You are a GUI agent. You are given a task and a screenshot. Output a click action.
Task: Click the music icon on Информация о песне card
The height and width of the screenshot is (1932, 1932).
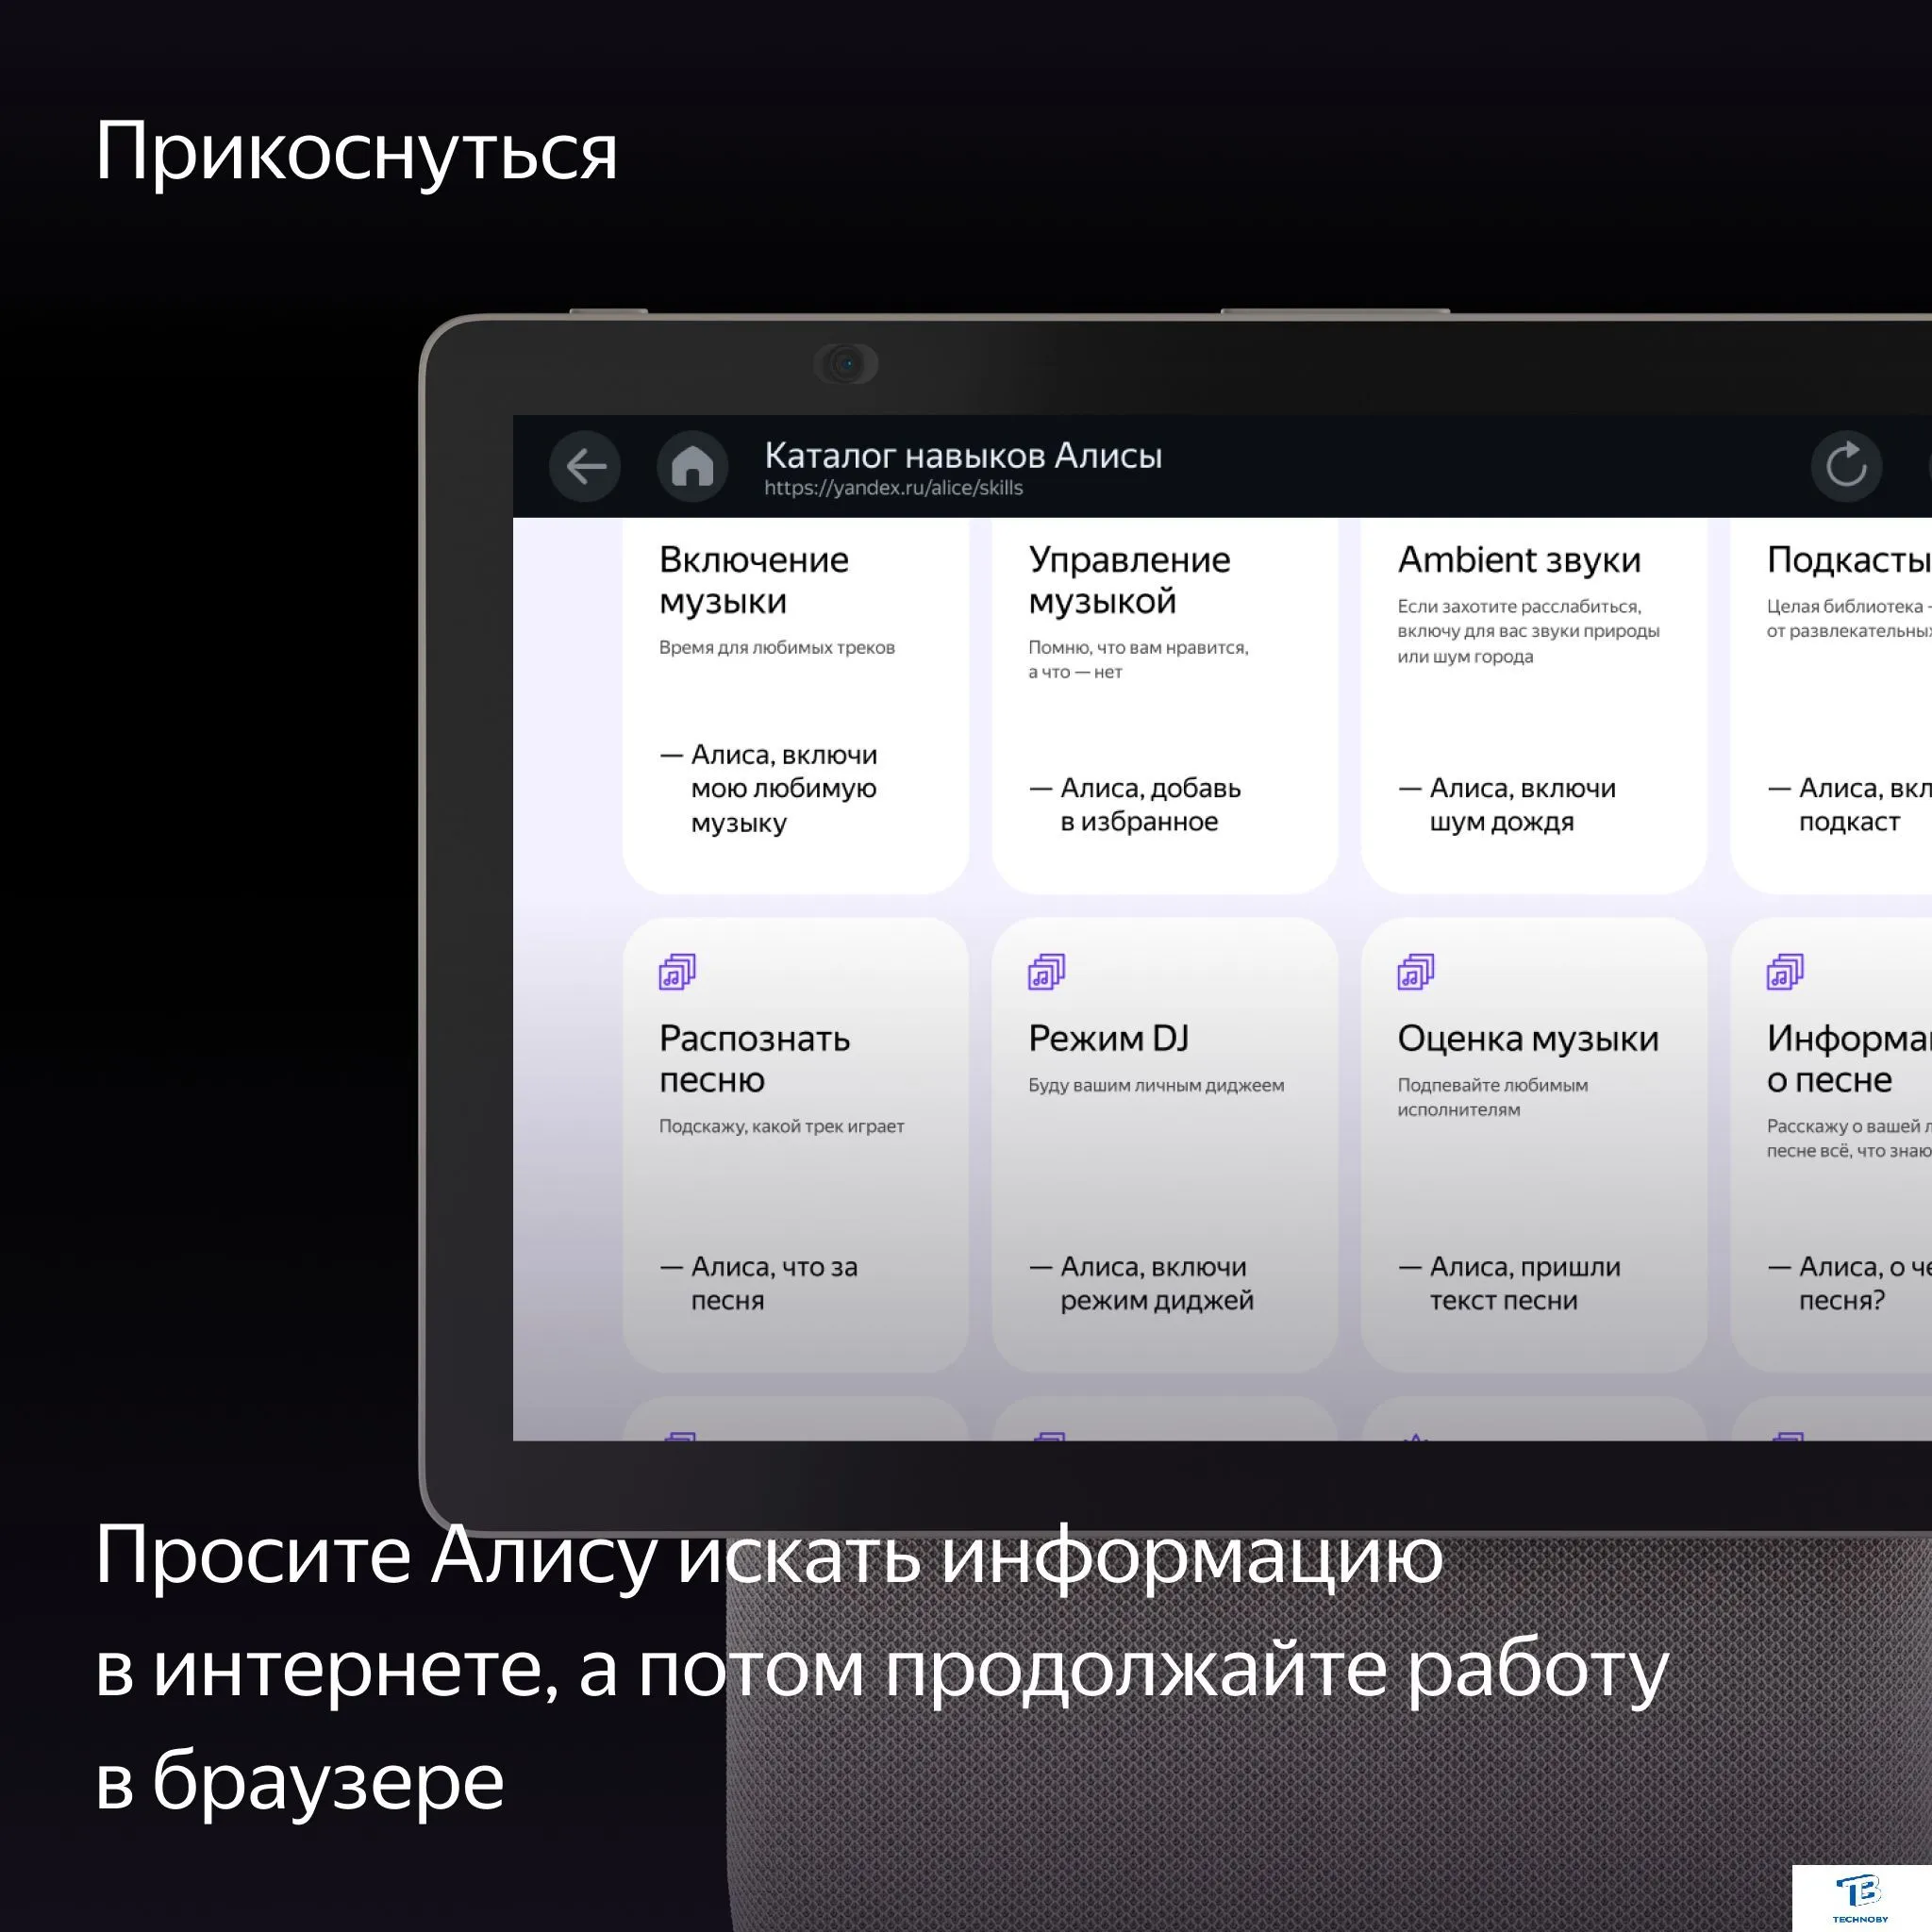pos(1785,971)
